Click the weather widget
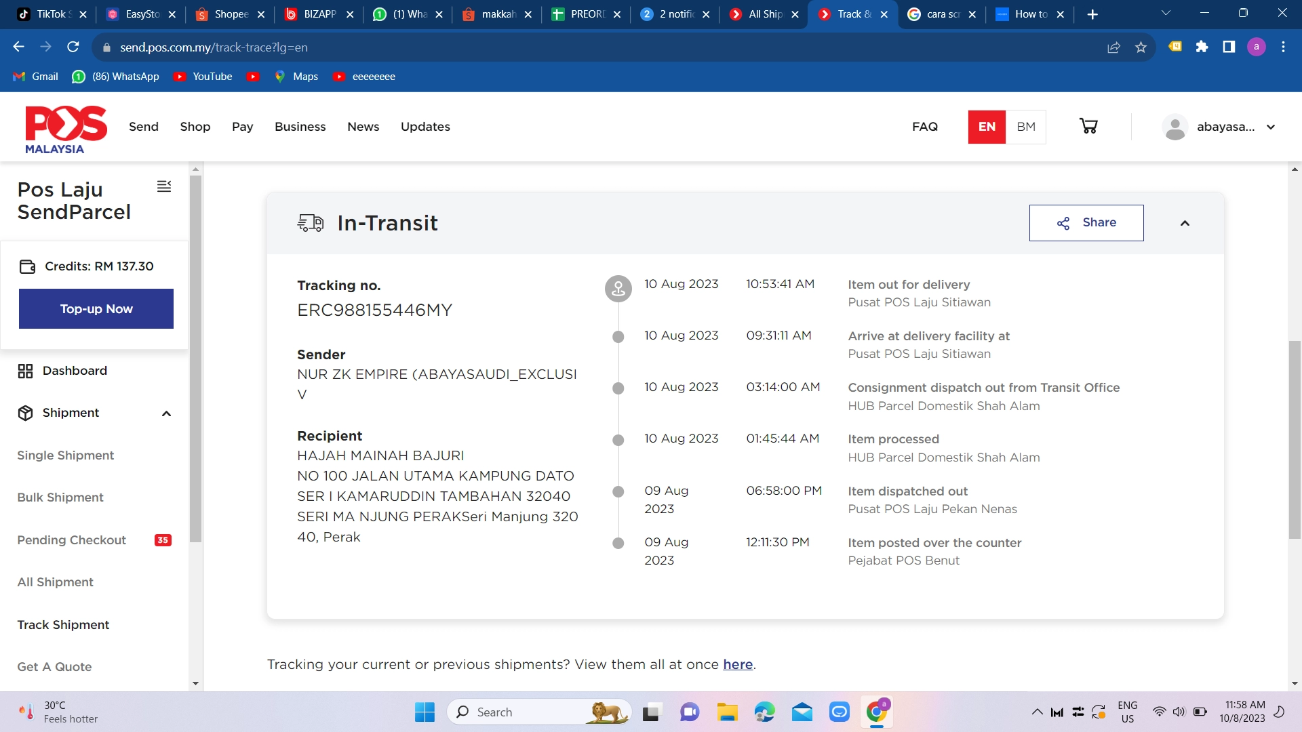 pyautogui.click(x=58, y=712)
